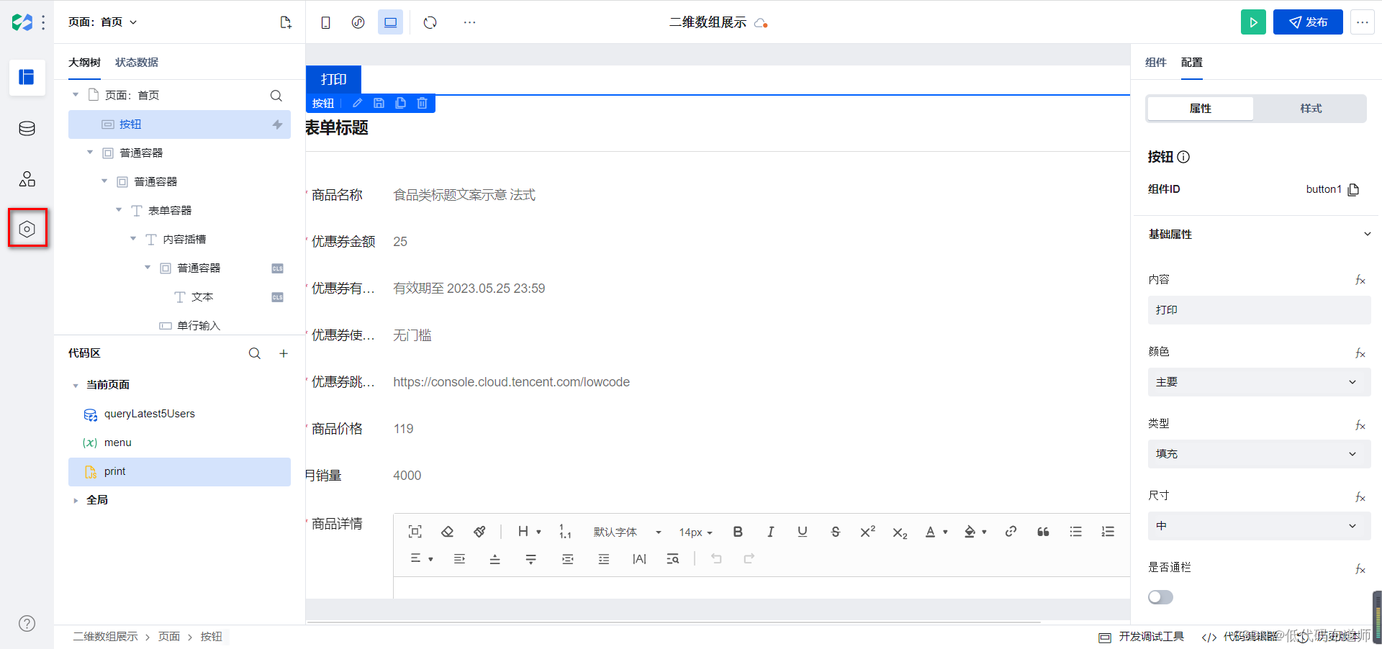Image resolution: width=1382 pixels, height=649 pixels.
Task: Expand the 全局 code group
Action: (x=76, y=500)
